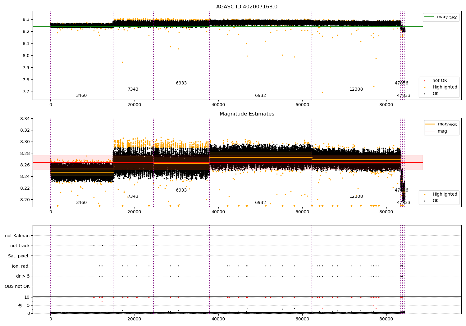Viewport: 466px width, 326px height.
Task: Click obsid label 47833 in Magnitude Estimates plot
Action: pyautogui.click(x=404, y=203)
